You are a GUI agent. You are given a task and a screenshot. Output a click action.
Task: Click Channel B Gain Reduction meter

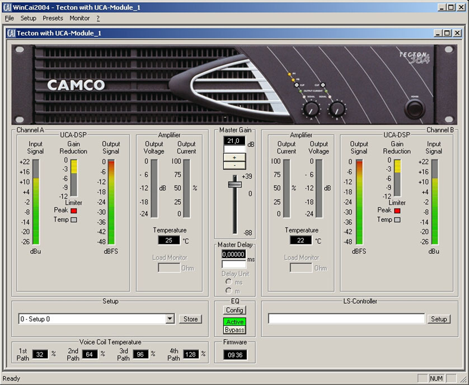(397, 178)
